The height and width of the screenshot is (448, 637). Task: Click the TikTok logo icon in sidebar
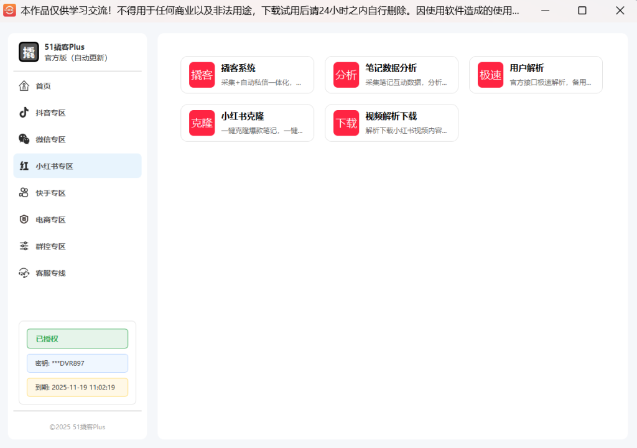(x=24, y=113)
